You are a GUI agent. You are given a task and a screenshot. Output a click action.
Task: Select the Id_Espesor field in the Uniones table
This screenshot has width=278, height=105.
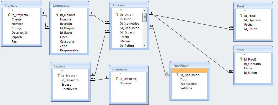[x=128, y=32]
